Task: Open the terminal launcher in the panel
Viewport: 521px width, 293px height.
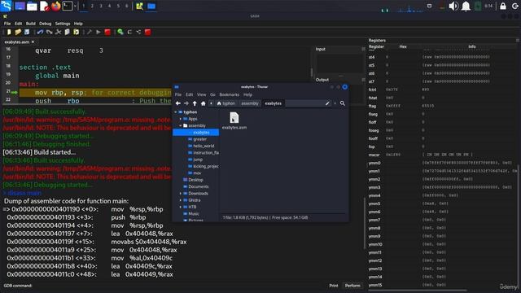Action: click(x=67, y=6)
